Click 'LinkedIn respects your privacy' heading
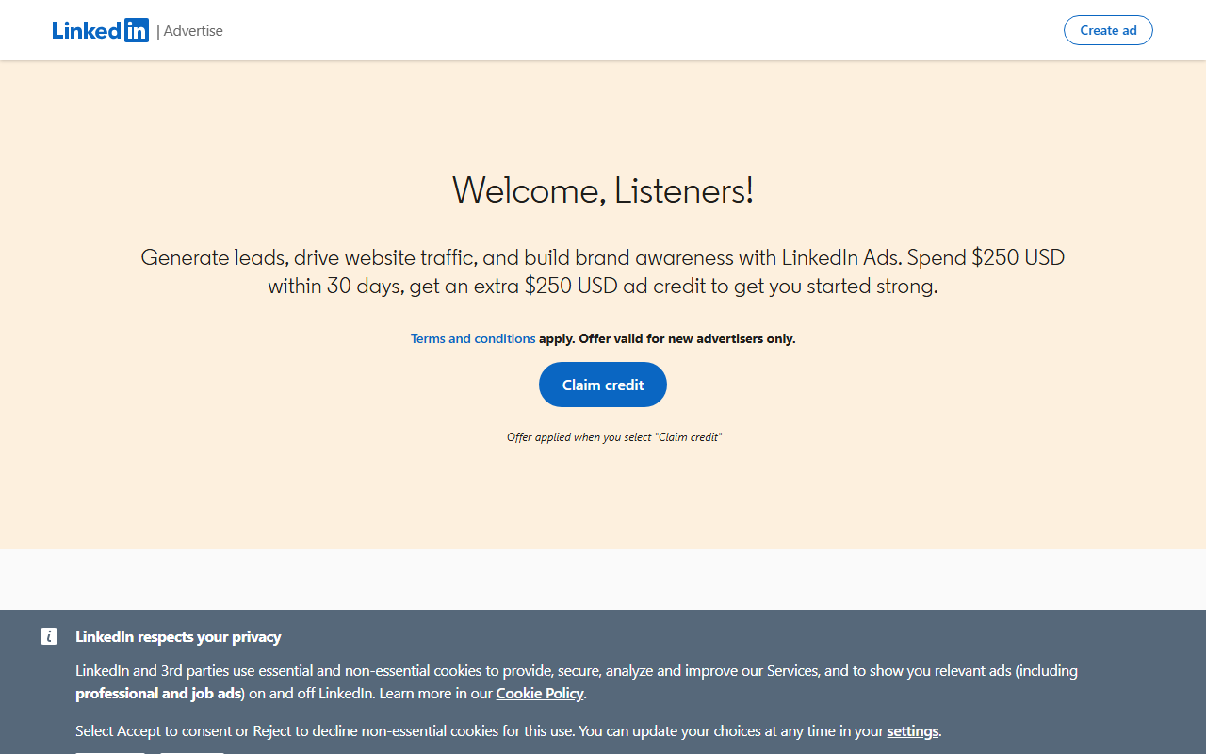The height and width of the screenshot is (754, 1206). click(x=178, y=637)
